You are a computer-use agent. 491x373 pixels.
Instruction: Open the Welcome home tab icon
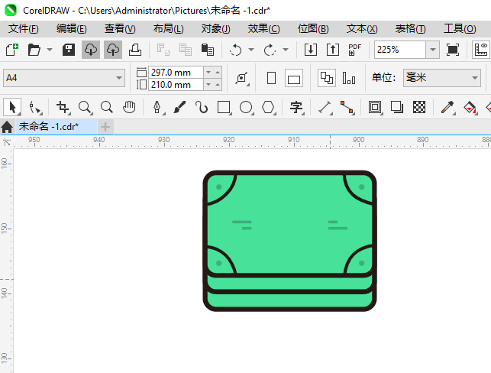pyautogui.click(x=7, y=127)
